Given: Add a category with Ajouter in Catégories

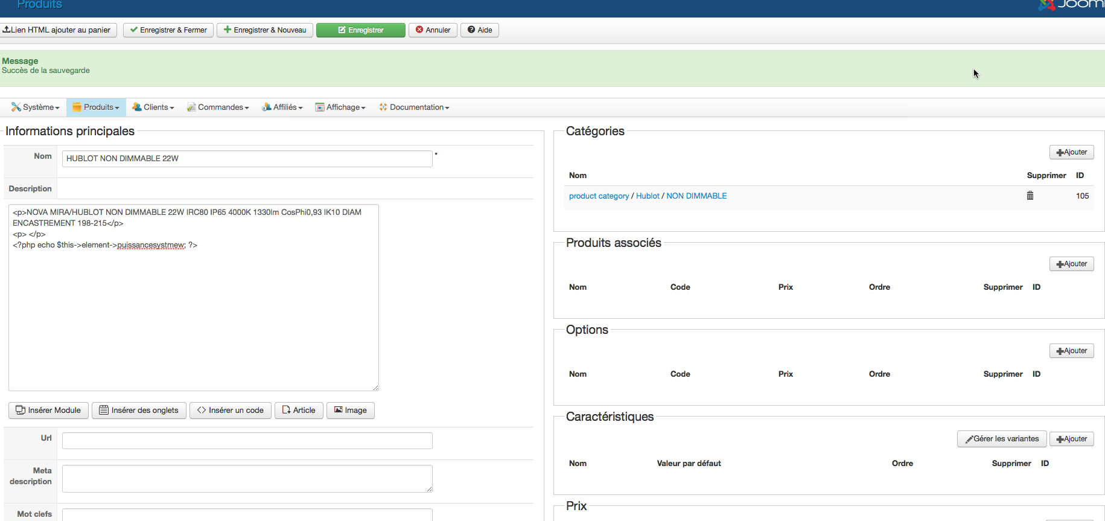Looking at the screenshot, I should (x=1072, y=152).
